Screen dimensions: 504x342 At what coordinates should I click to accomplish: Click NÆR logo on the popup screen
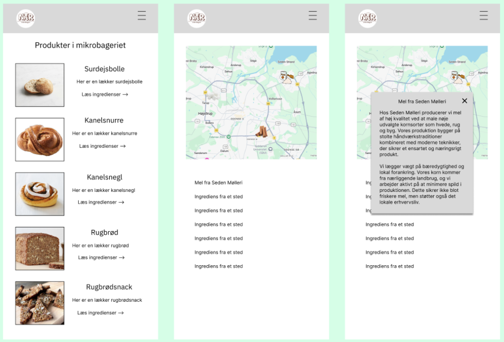click(368, 18)
